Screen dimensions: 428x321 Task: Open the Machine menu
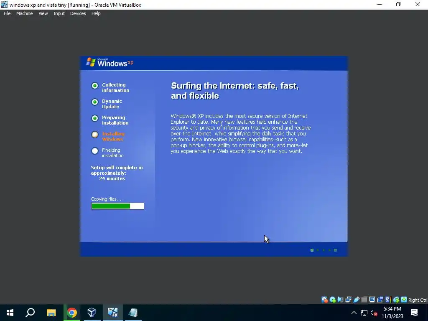pos(25,13)
